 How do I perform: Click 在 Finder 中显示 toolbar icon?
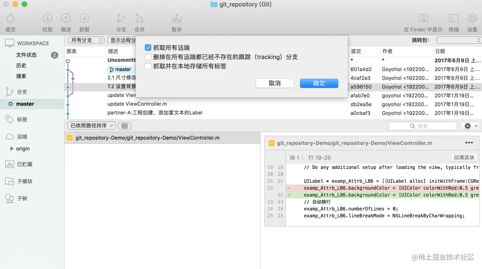[x=423, y=18]
